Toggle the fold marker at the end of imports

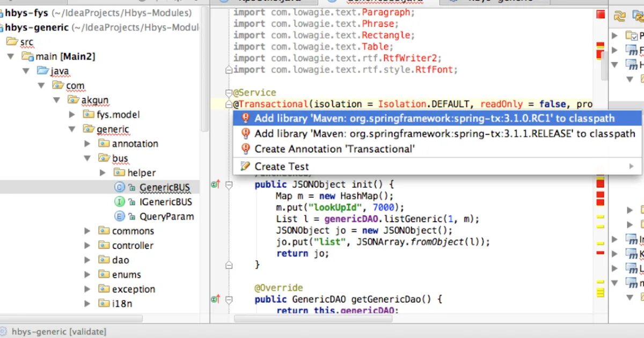pyautogui.click(x=229, y=70)
